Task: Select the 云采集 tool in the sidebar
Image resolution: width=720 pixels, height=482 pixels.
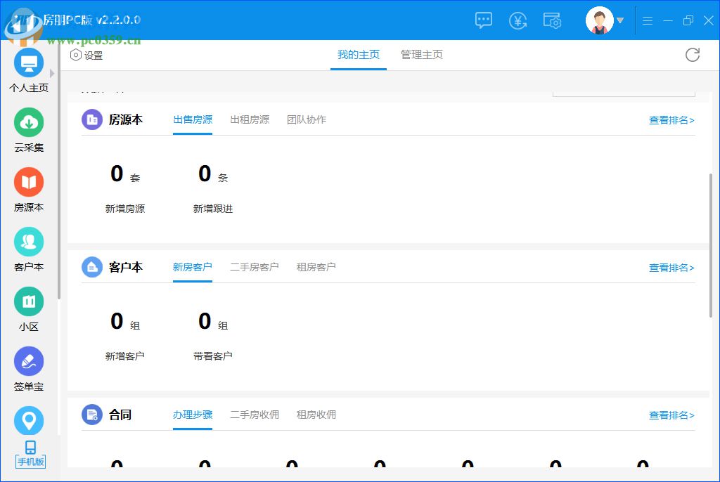Action: point(28,122)
